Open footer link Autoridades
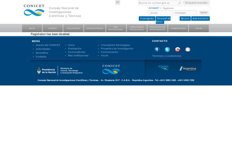This screenshot has height=155, width=232. [43, 49]
